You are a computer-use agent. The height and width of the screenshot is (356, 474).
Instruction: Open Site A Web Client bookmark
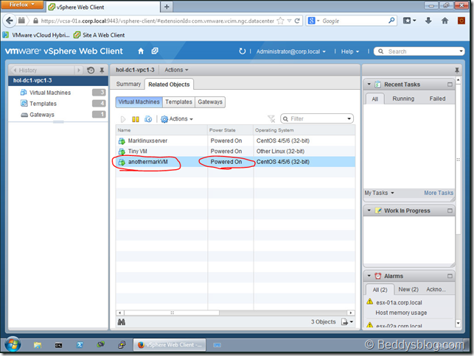click(x=100, y=35)
